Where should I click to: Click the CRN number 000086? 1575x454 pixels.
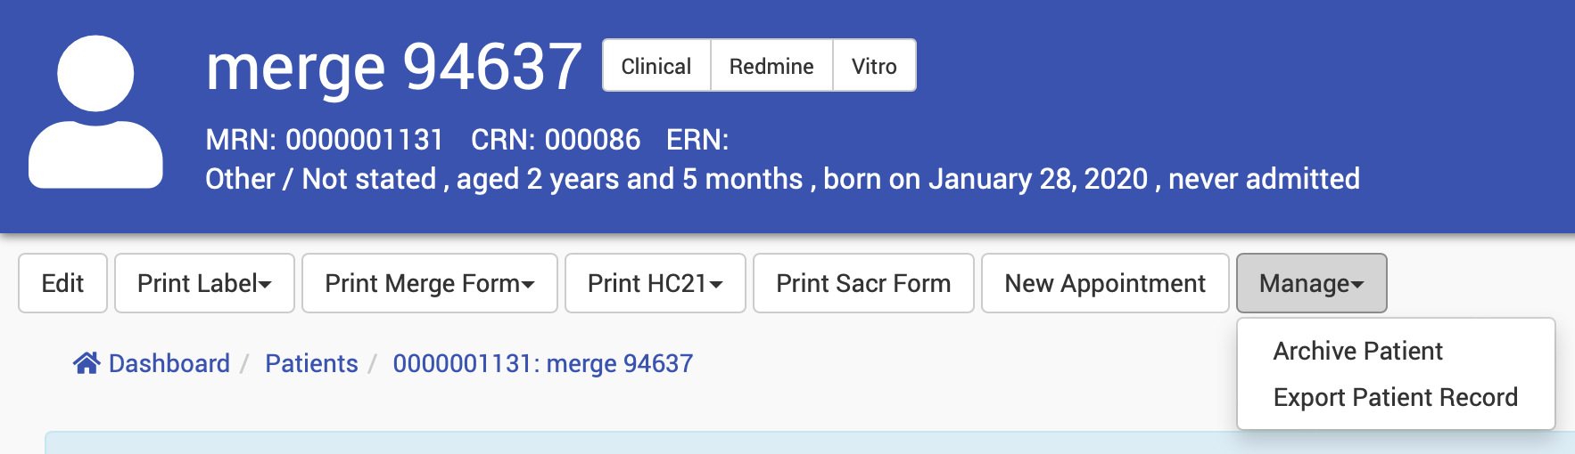pyautogui.click(x=592, y=140)
